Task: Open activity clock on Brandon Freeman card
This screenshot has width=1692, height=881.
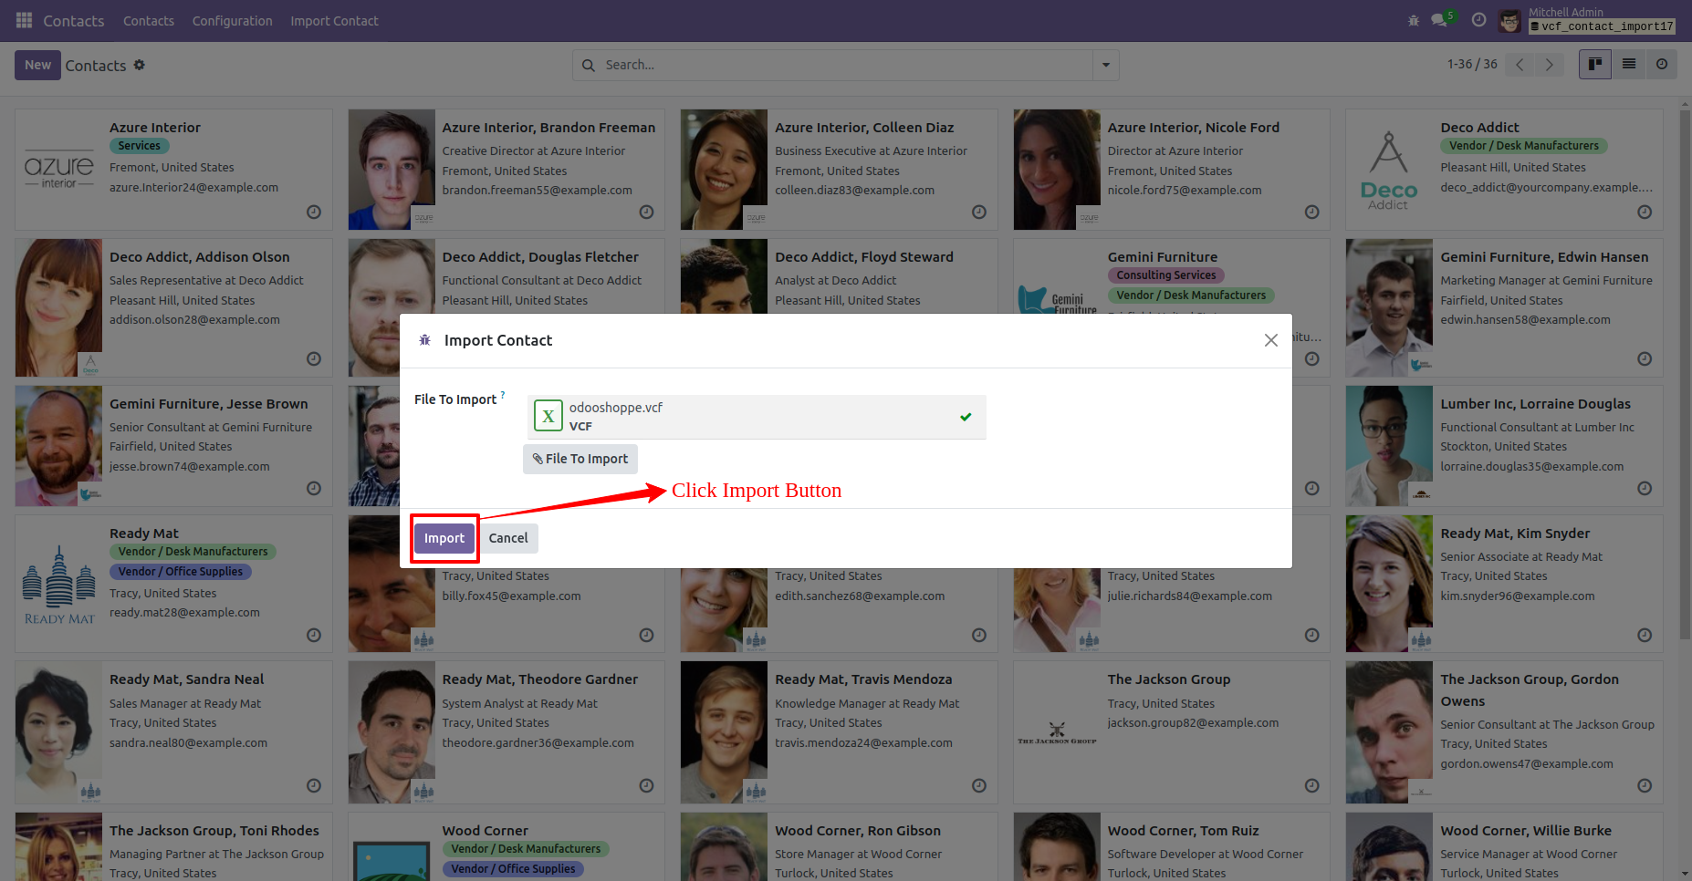Action: (x=646, y=212)
